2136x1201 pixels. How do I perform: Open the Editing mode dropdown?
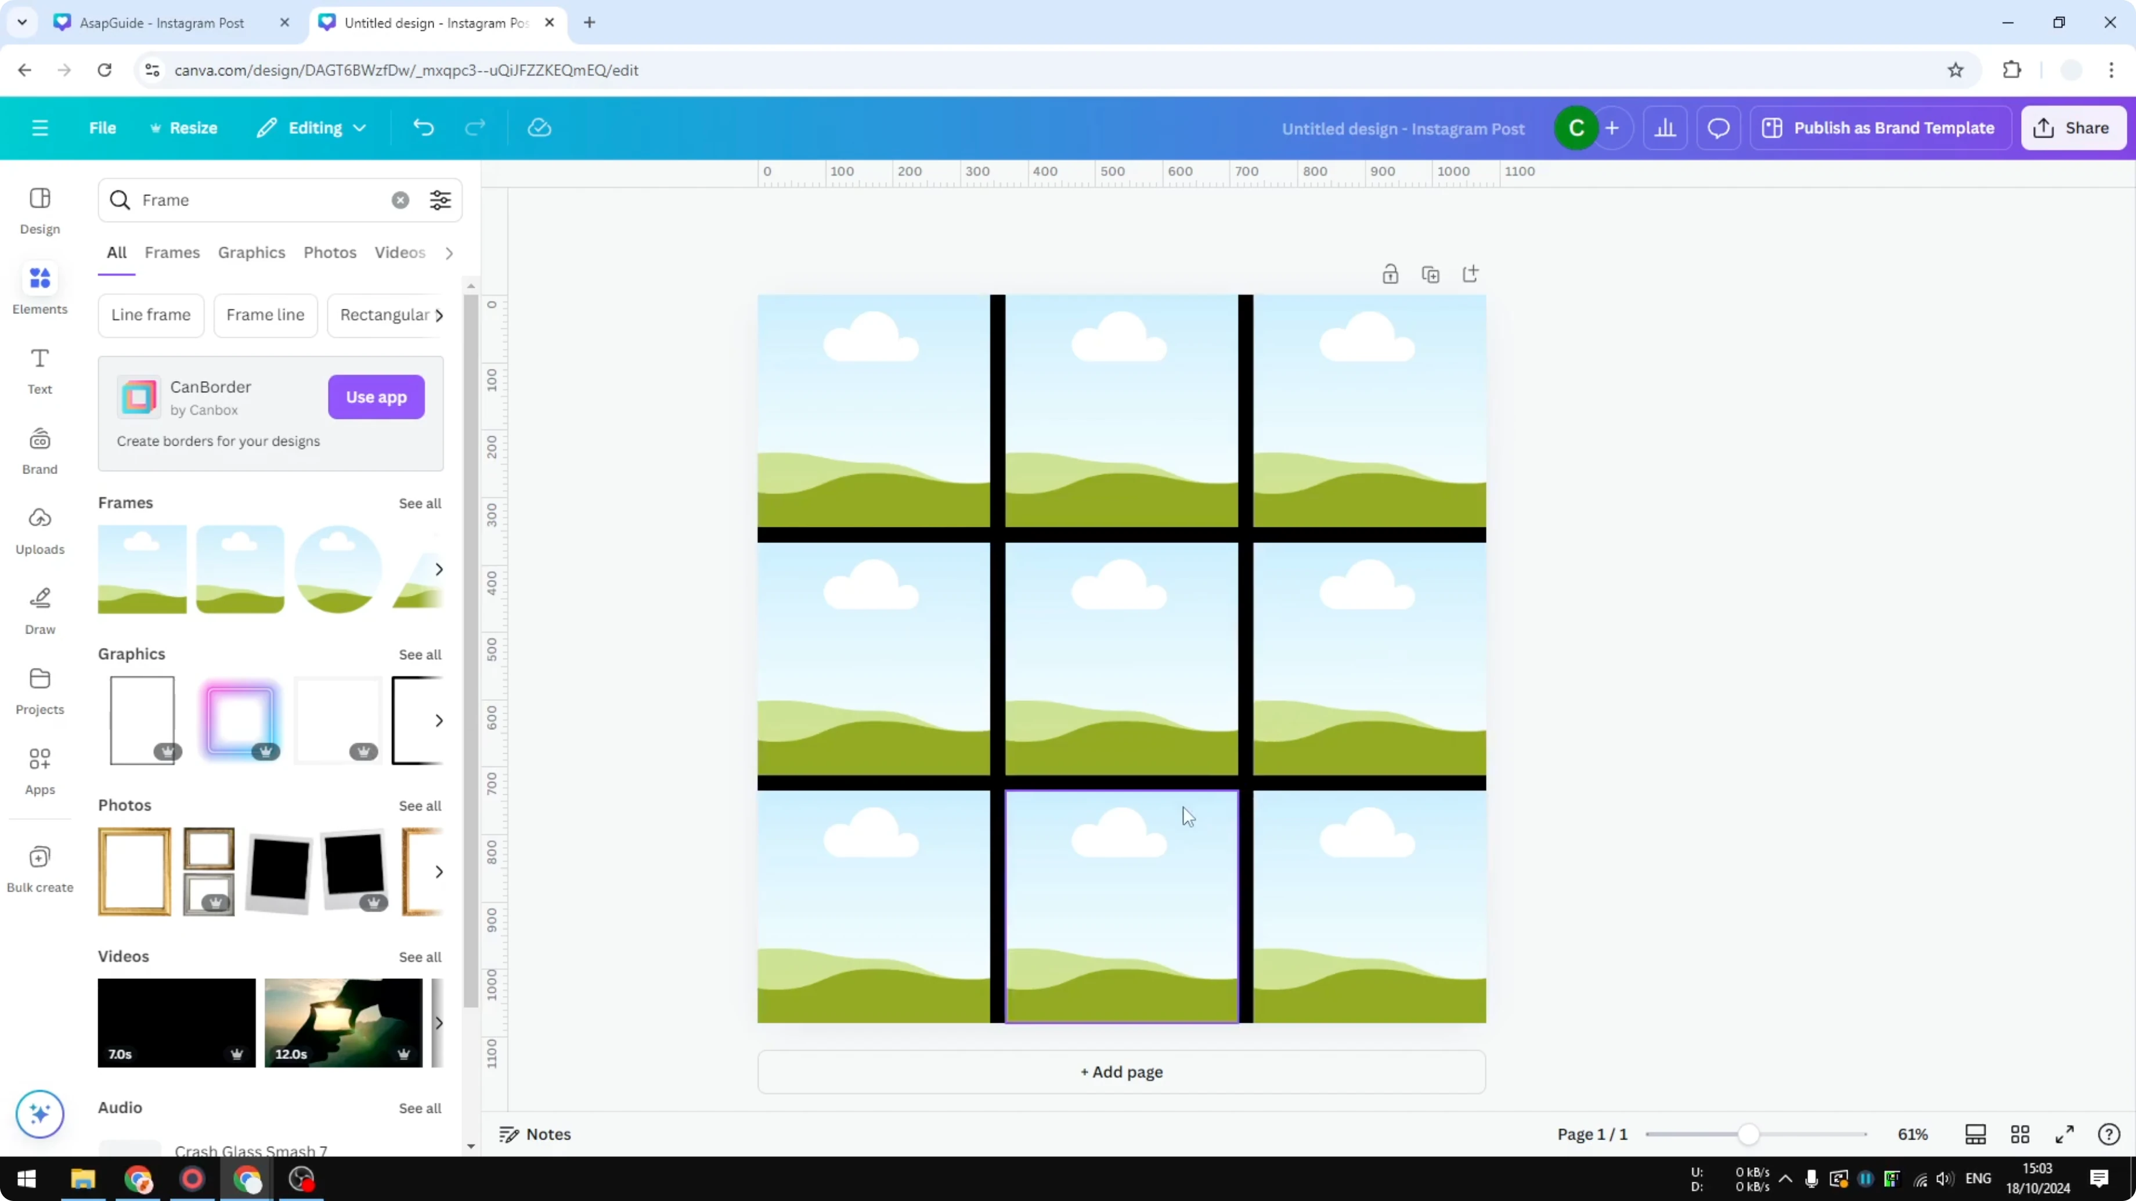tap(312, 128)
